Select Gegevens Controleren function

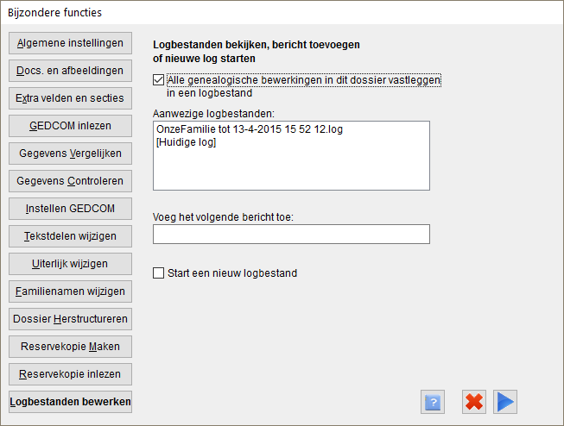click(70, 181)
